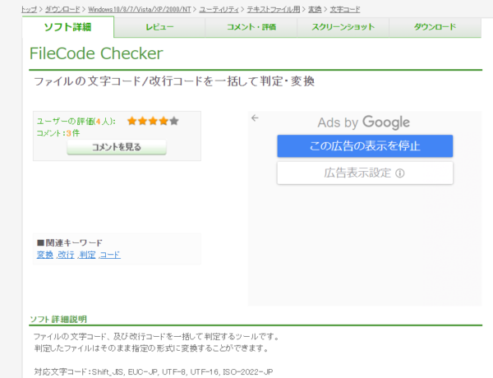Screen dimensions: 493x378
Task: Open the コード related keyword link
Action: (110, 255)
